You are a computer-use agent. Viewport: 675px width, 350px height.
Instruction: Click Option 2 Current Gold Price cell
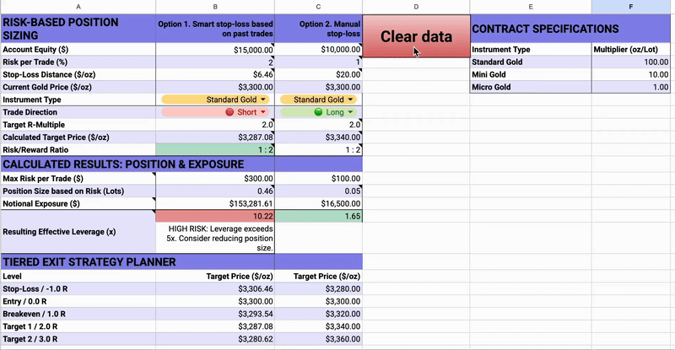coord(318,87)
